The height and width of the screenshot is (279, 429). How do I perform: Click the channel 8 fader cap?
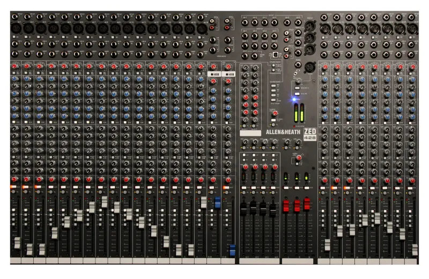[104, 202]
